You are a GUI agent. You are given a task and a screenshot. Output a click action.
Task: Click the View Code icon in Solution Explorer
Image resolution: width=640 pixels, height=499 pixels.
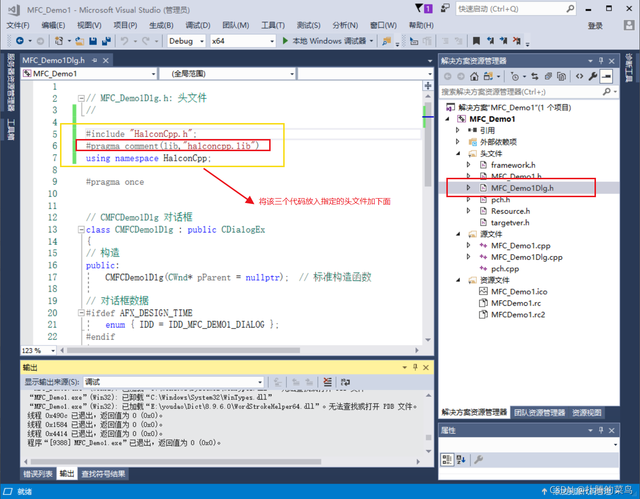pyautogui.click(x=579, y=76)
